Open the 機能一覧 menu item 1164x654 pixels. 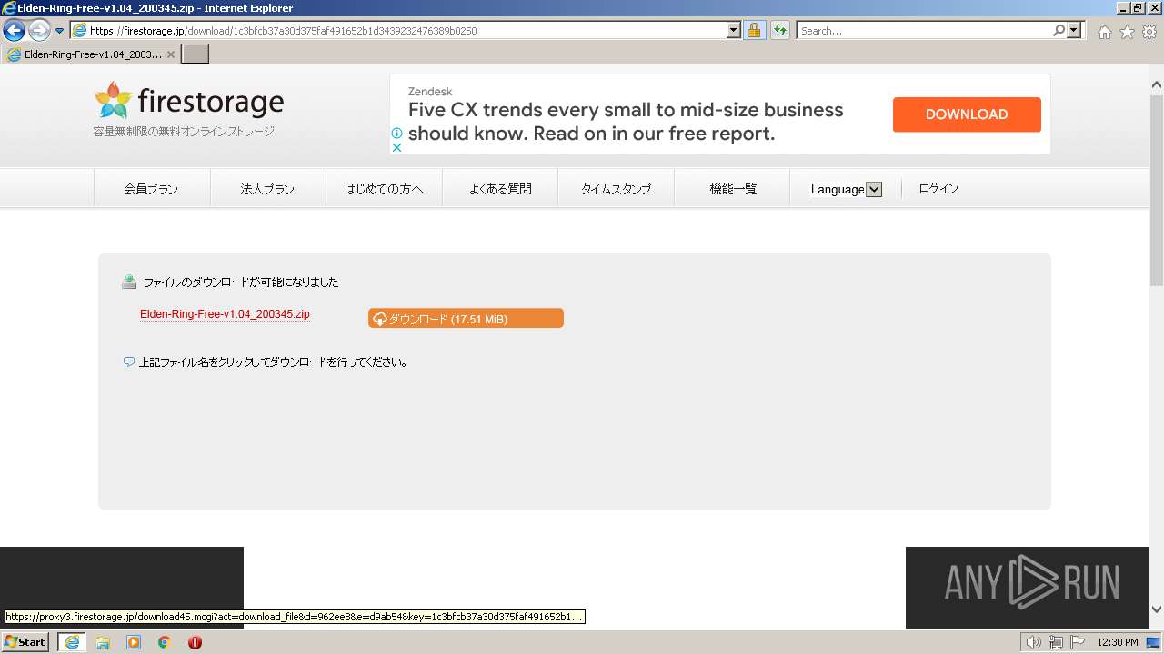click(733, 189)
